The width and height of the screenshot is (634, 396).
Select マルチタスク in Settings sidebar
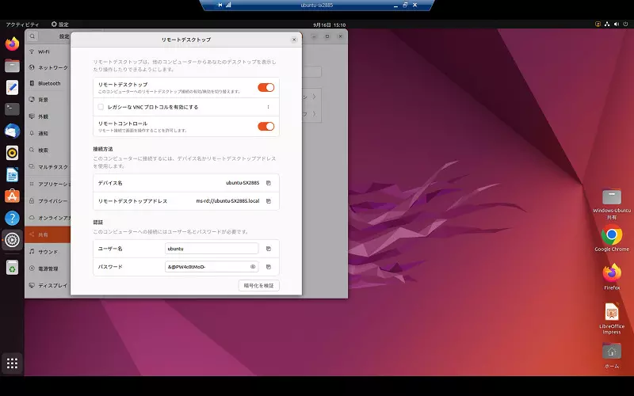click(48, 167)
